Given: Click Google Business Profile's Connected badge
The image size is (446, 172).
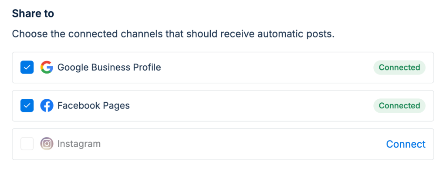Looking at the screenshot, I should (x=399, y=67).
